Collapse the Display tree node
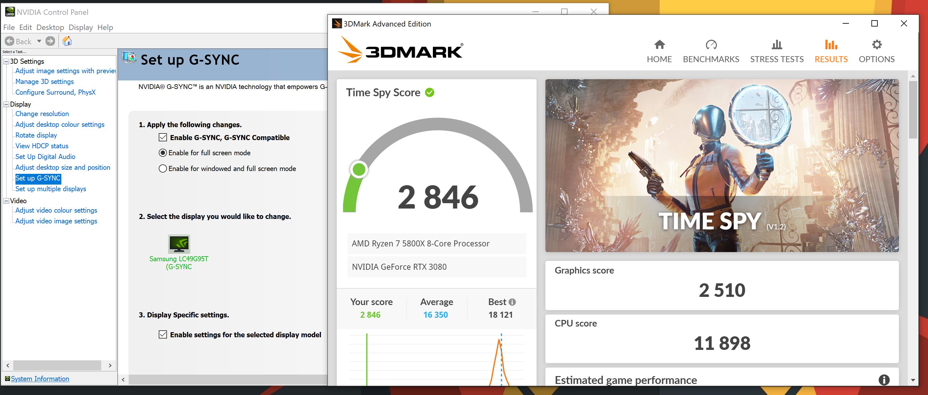The image size is (928, 395). point(6,104)
